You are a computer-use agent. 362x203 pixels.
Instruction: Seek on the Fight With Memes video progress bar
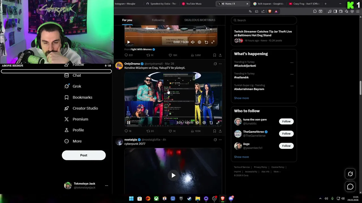pos(171,37)
